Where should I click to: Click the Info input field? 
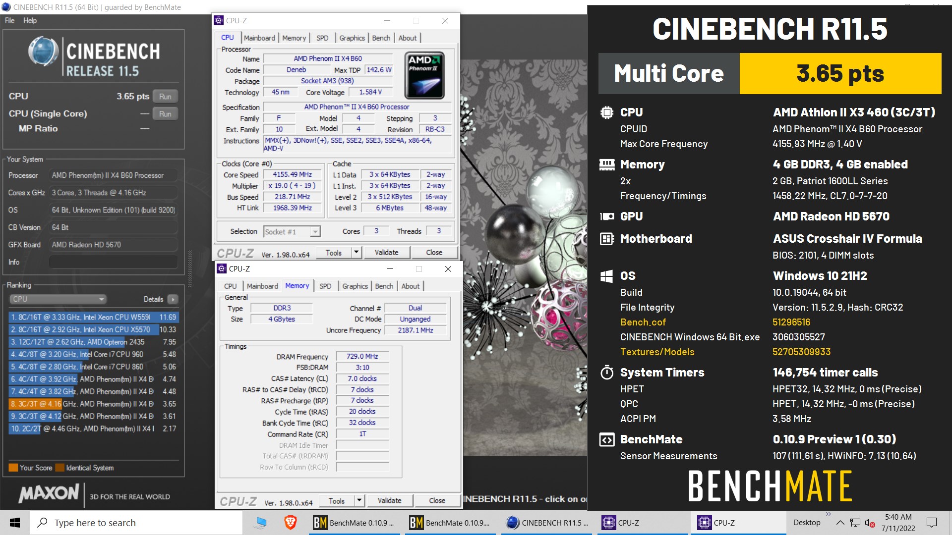(113, 262)
